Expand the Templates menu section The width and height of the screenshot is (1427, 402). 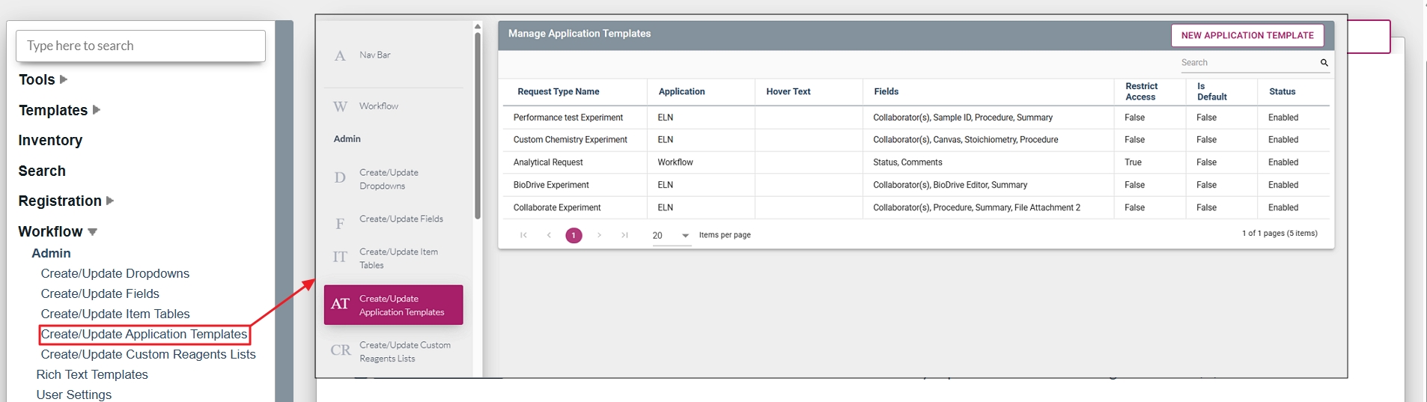tap(97, 110)
